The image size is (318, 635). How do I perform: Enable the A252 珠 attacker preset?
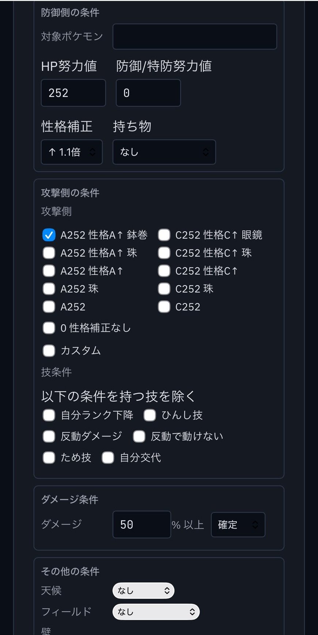click(49, 289)
